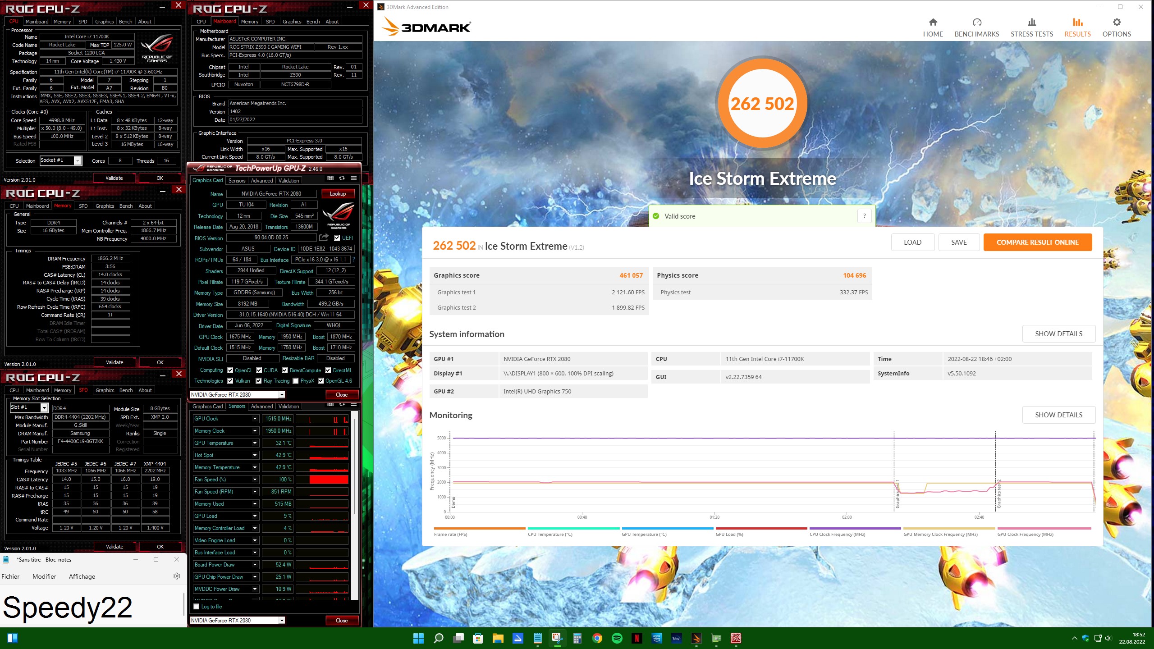Image resolution: width=1154 pixels, height=649 pixels.
Task: Enable the PhysX checkbox
Action: pos(296,381)
